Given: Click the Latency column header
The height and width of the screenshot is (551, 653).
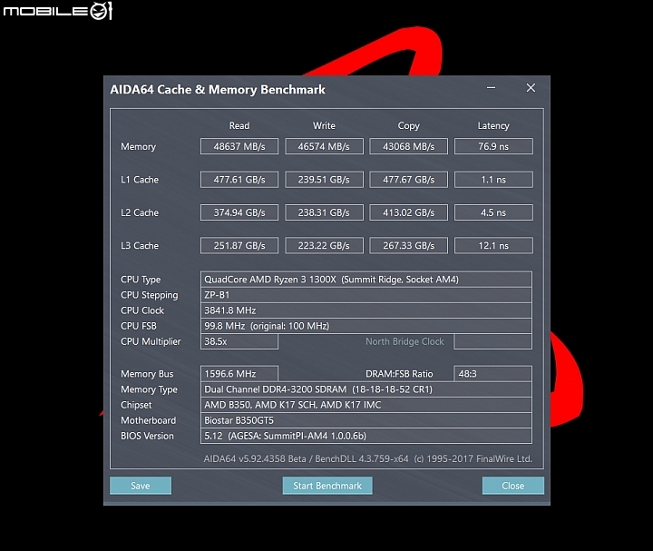Looking at the screenshot, I should (493, 125).
